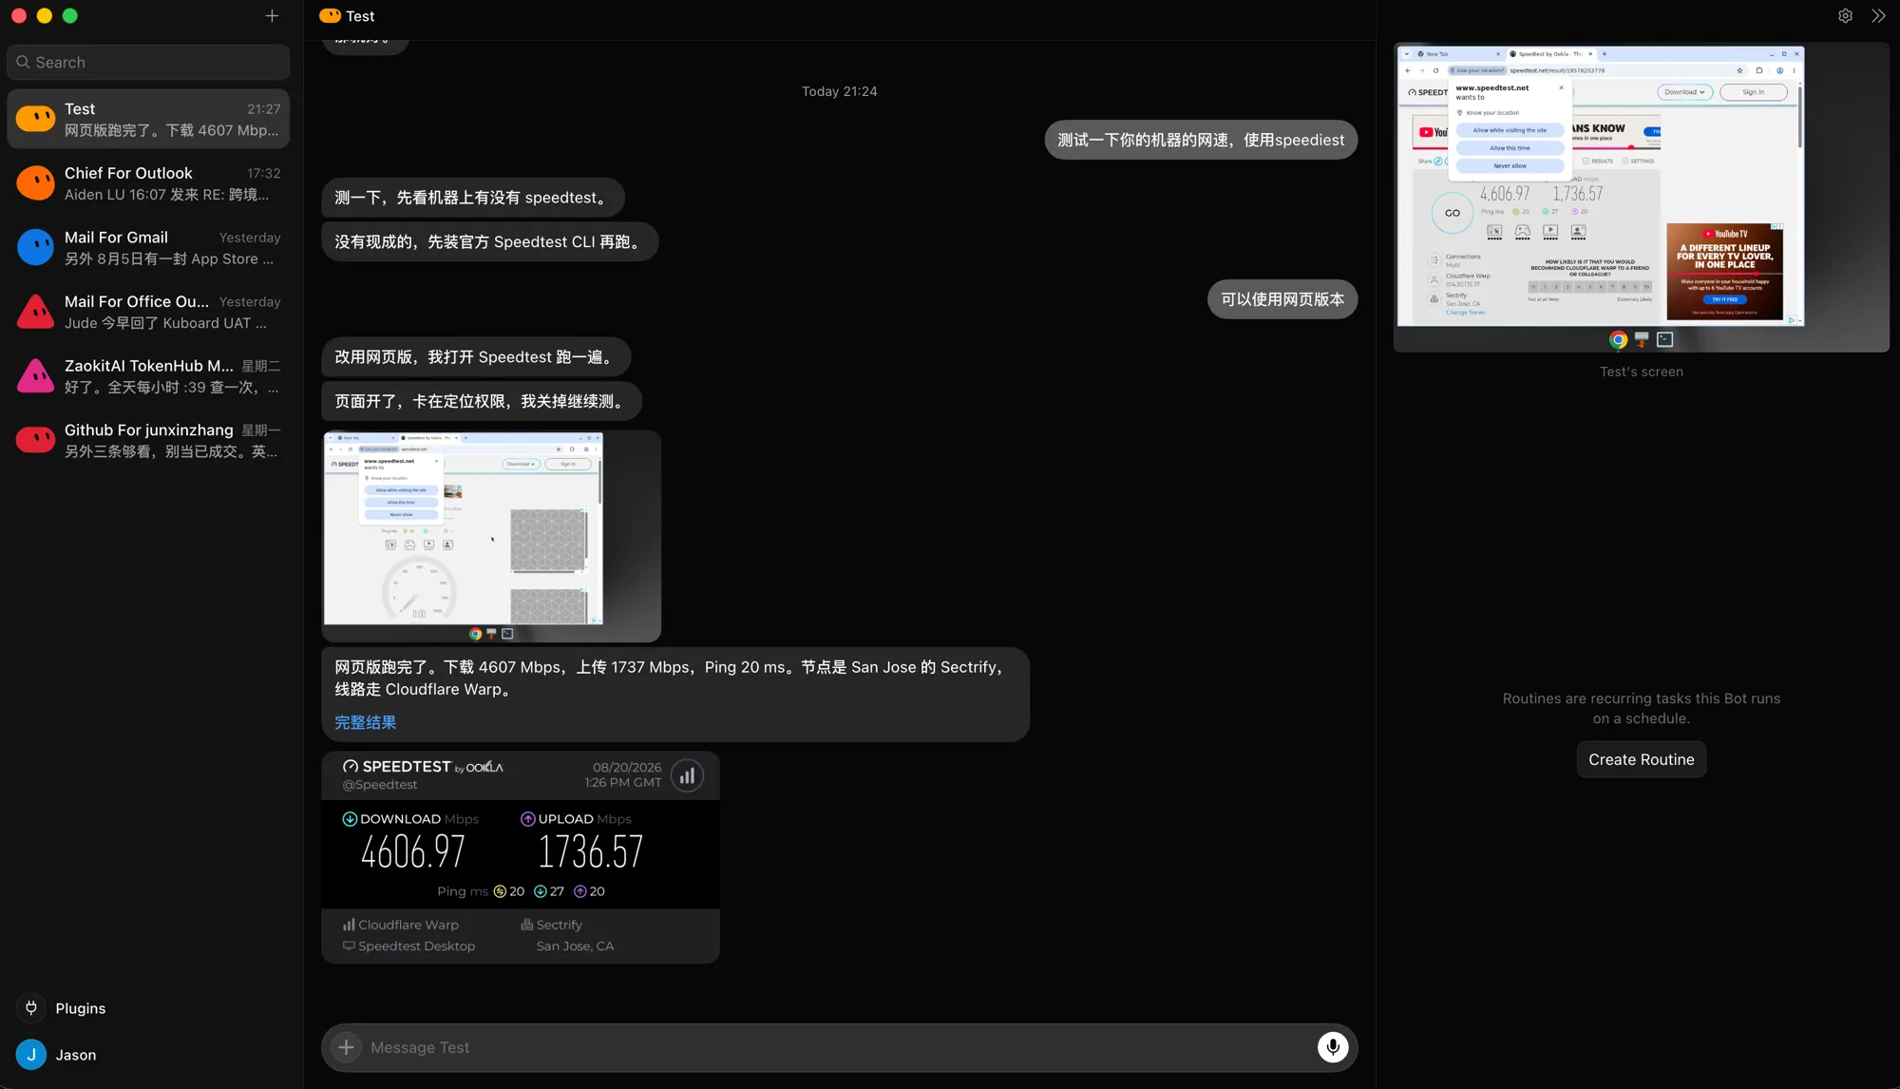
Task: Click Chrome icon under Test's screen preview
Action: [1618, 339]
